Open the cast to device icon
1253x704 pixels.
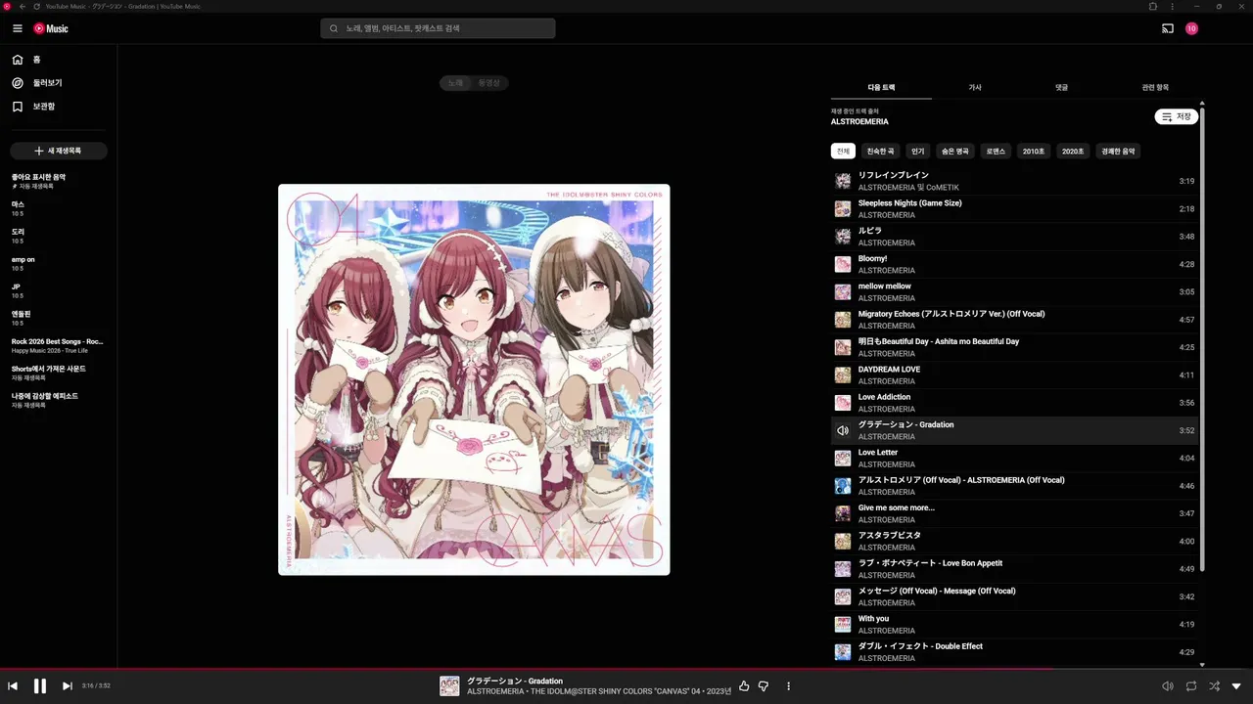click(x=1167, y=28)
